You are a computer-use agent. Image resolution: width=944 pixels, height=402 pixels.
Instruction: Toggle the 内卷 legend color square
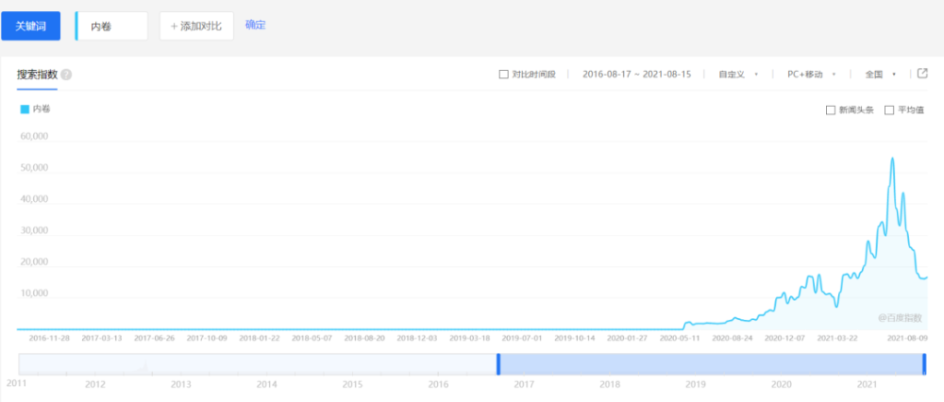click(x=25, y=109)
